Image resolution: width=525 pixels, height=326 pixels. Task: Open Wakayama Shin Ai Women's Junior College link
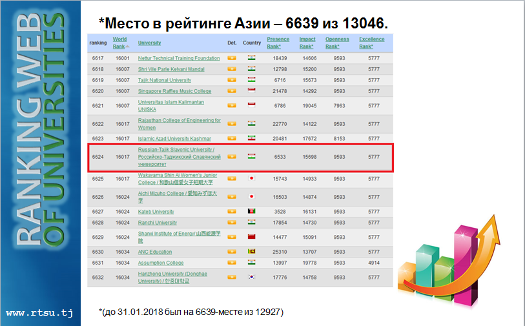click(x=178, y=179)
